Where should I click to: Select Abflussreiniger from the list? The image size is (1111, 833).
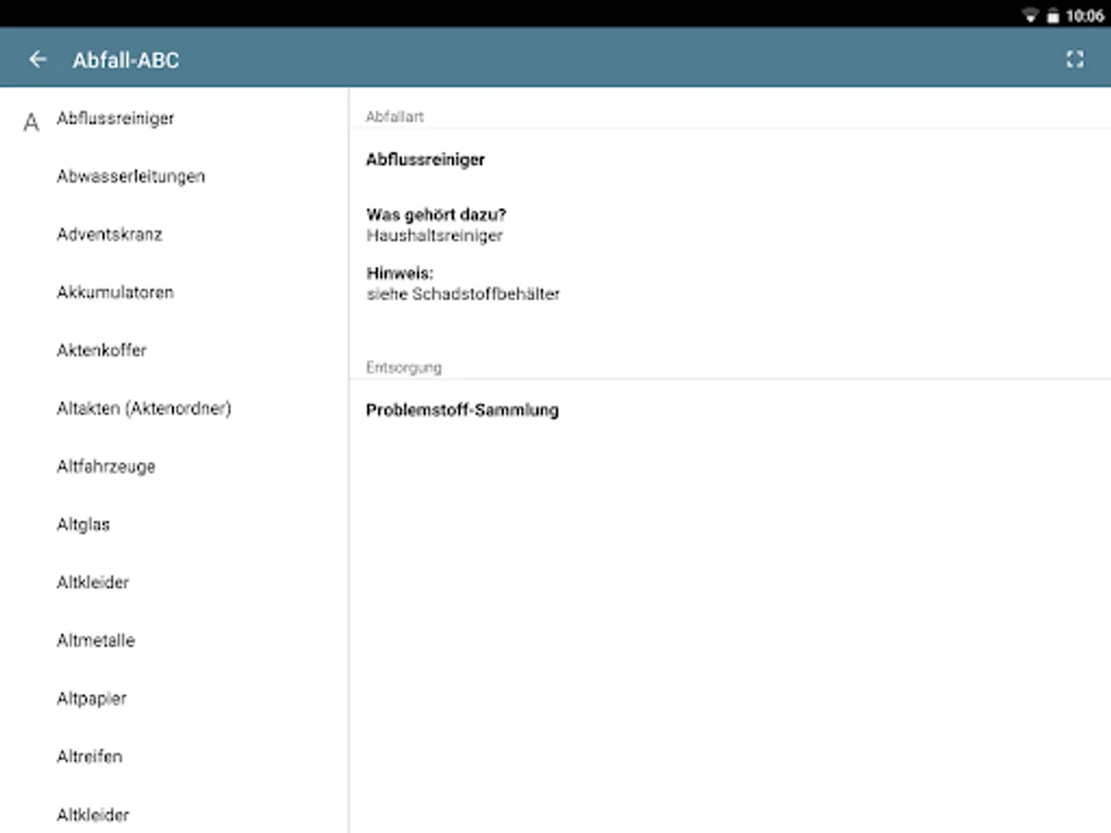[x=115, y=118]
